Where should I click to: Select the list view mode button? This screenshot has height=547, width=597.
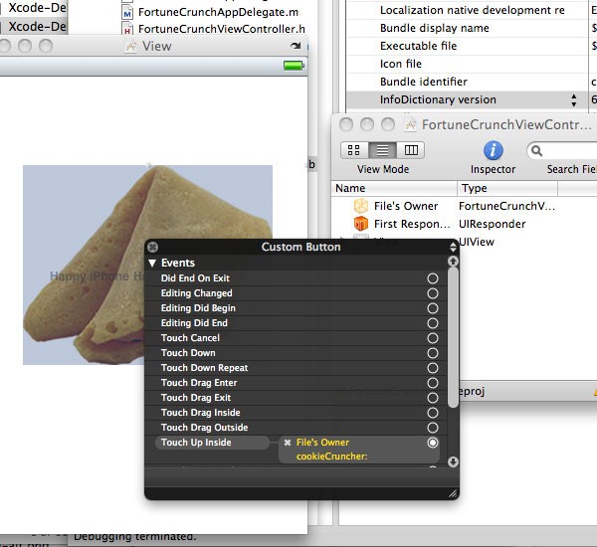pyautogui.click(x=382, y=150)
